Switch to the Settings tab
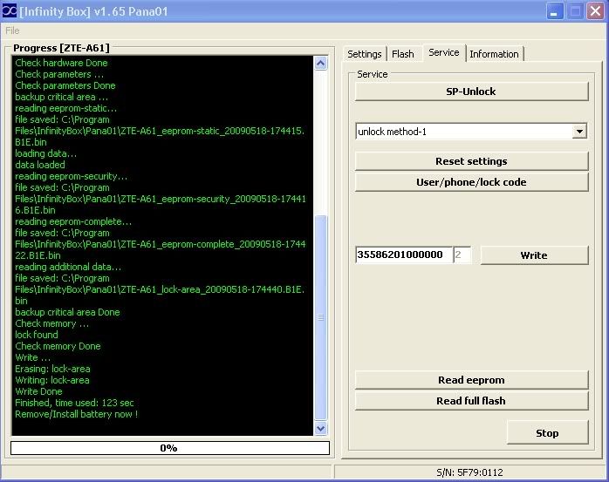The width and height of the screenshot is (609, 482). [365, 54]
